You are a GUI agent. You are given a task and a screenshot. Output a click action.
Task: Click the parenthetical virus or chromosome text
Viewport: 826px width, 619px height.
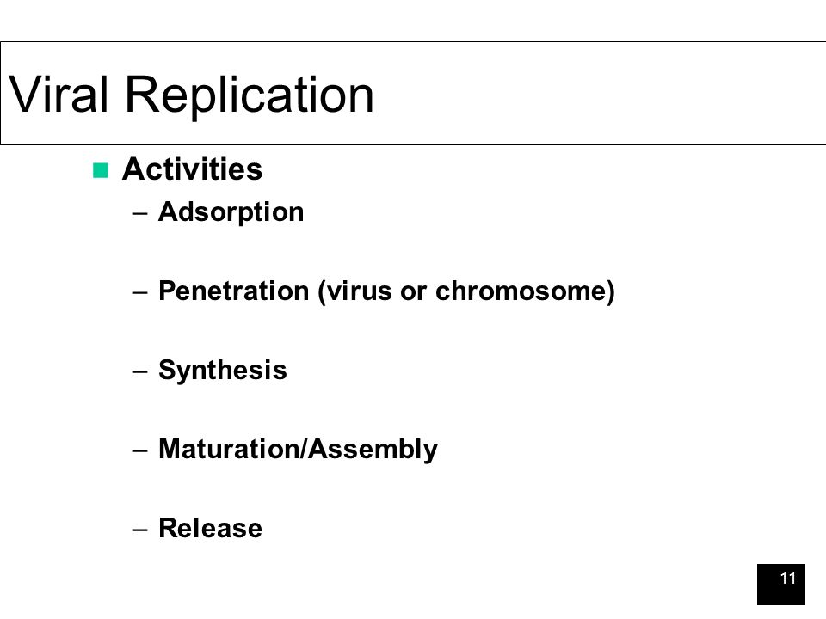(466, 291)
